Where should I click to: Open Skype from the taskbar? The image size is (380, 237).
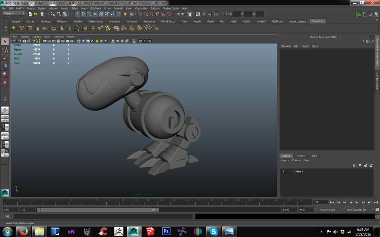pos(214,232)
